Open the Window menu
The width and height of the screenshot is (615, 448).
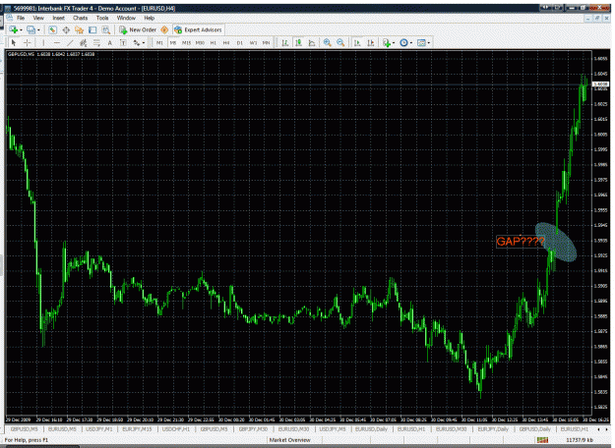pos(126,18)
